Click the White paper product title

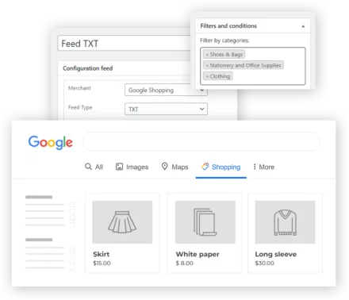[198, 254]
